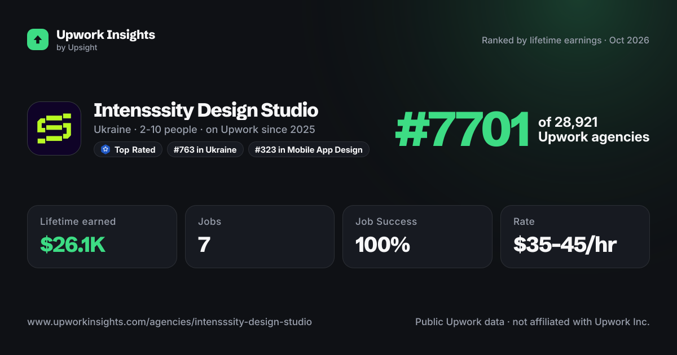Click the 'by Upsight' subtitle
Viewport: 677px width, 355px height.
[x=77, y=48]
